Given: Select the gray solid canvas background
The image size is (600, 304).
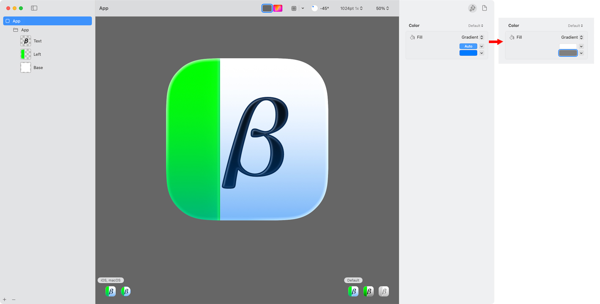Looking at the screenshot, I should 267,8.
